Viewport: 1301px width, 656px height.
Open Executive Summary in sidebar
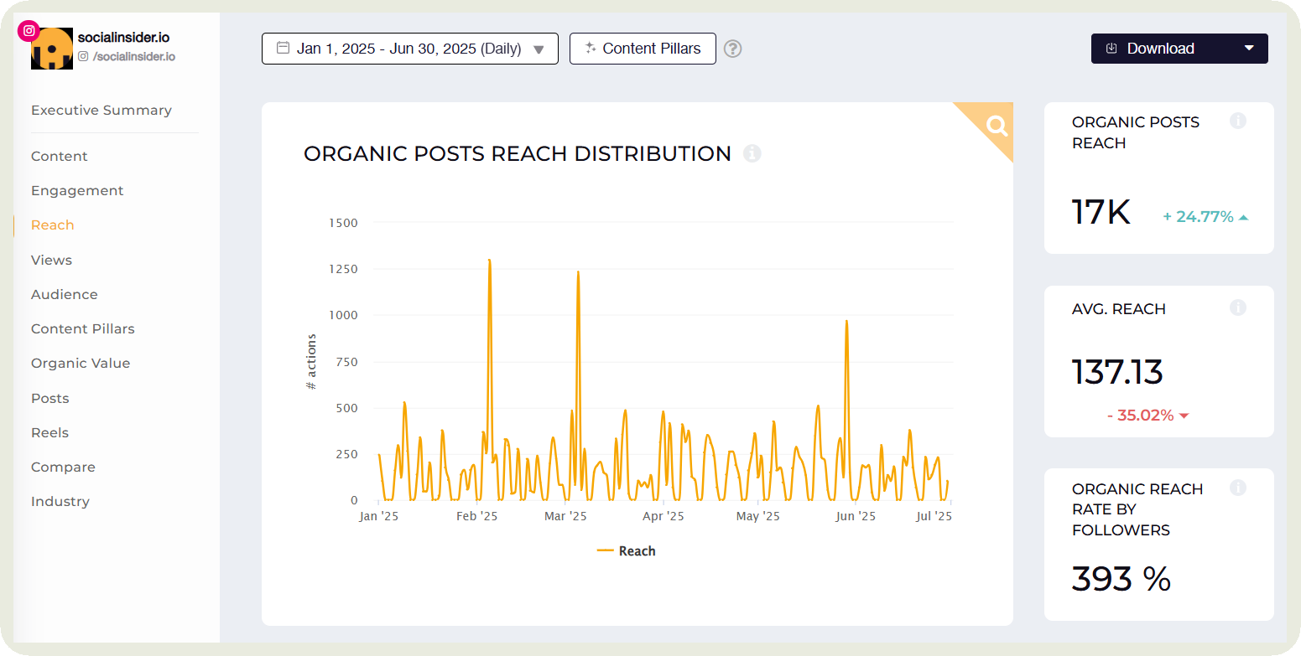pyautogui.click(x=101, y=111)
